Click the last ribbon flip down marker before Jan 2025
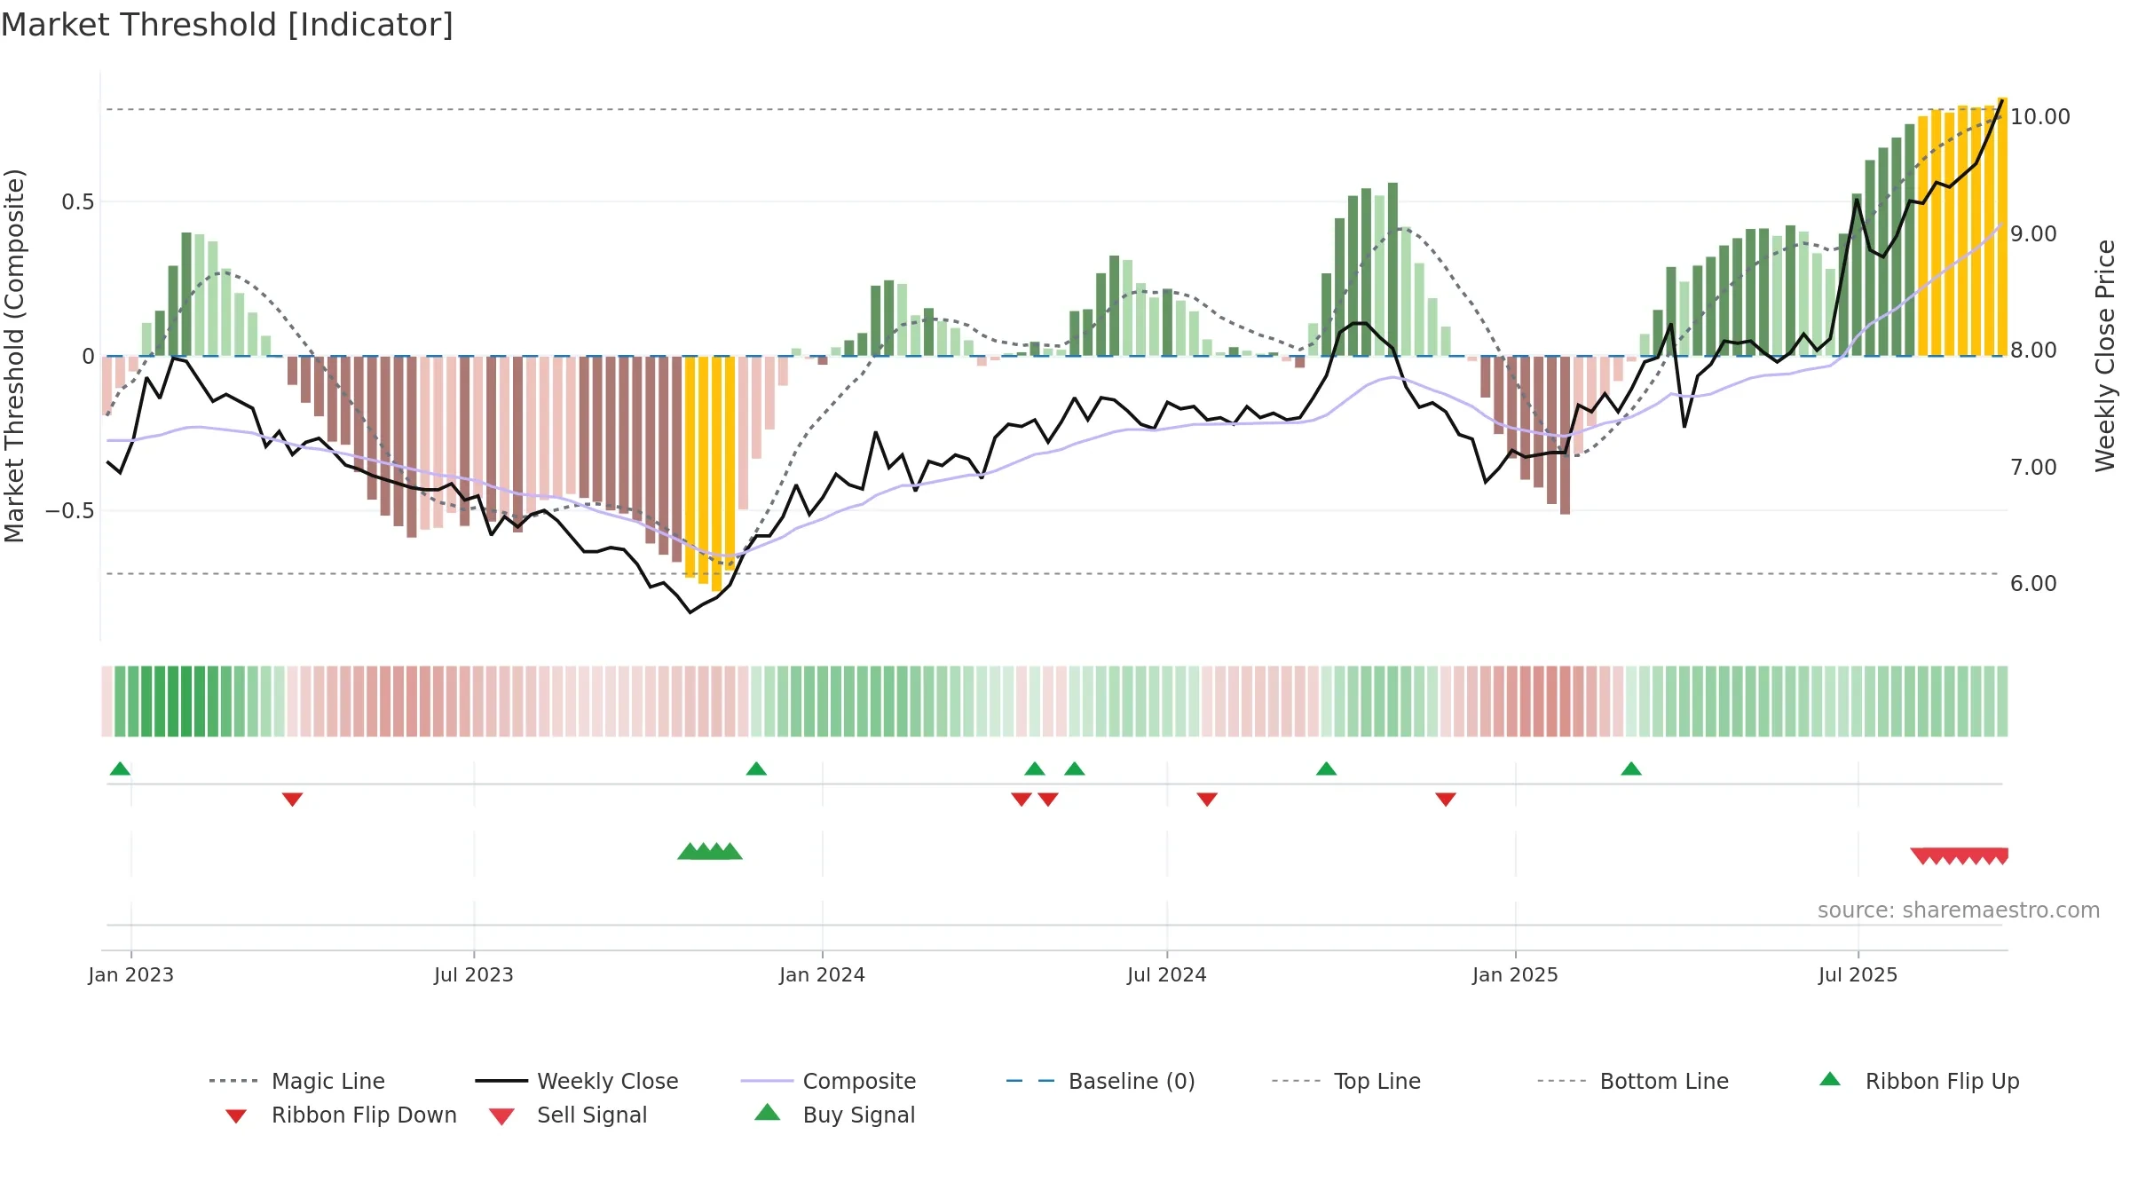2130x1198 pixels. pyautogui.click(x=1446, y=800)
